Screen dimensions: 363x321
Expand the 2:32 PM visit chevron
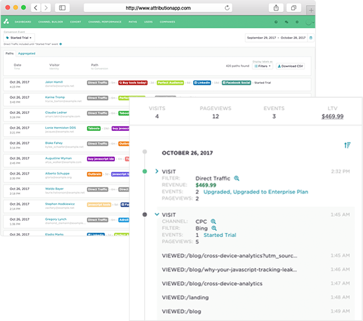(157, 171)
